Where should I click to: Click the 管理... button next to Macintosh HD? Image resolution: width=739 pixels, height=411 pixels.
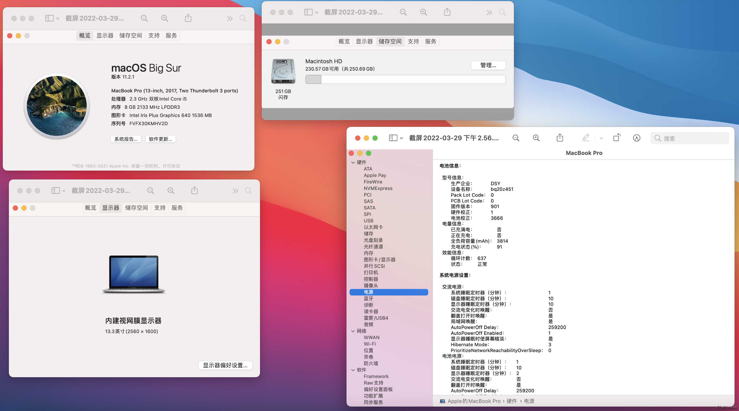tap(488, 65)
